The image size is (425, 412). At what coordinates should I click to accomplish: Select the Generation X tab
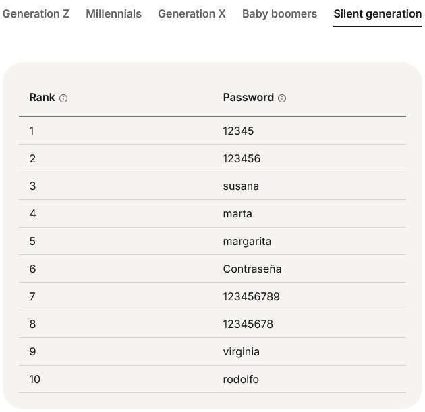click(x=192, y=13)
